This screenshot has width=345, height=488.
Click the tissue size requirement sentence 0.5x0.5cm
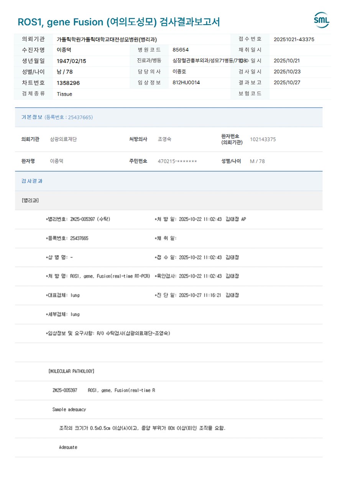(142, 428)
